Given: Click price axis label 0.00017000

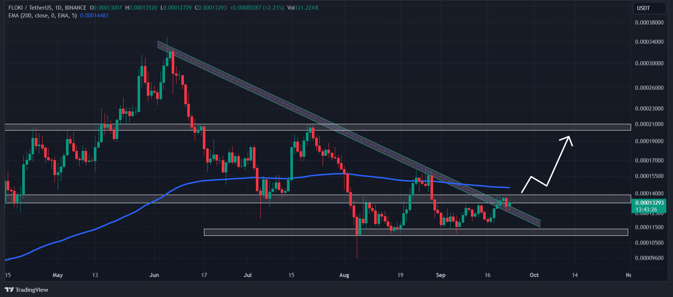Looking at the screenshot, I should click(x=649, y=161).
